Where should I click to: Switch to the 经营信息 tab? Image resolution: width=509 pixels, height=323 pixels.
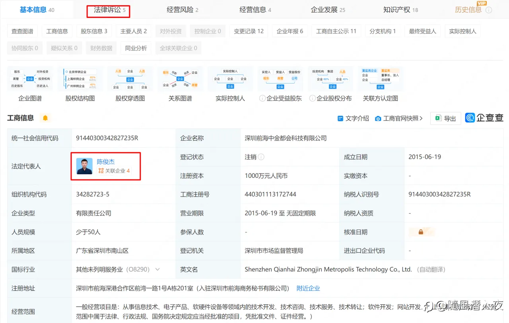[255, 10]
